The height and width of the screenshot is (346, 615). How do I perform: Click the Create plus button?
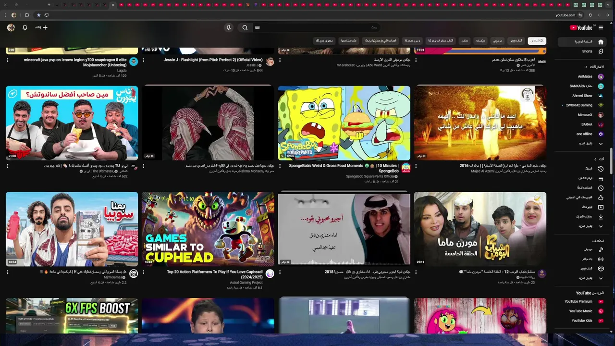point(41,28)
